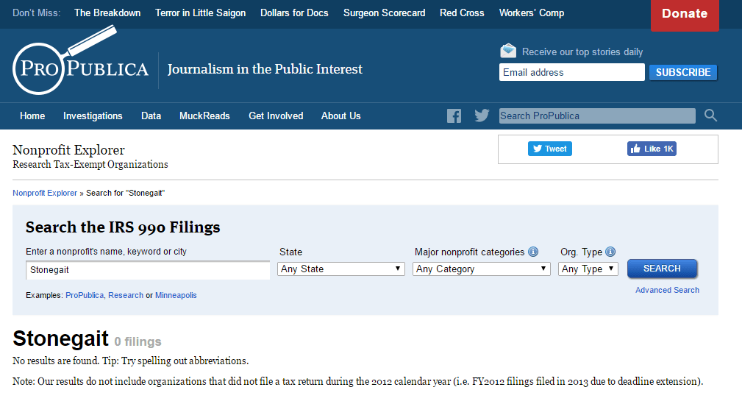The width and height of the screenshot is (742, 401).
Task: Open the Get Involved menu
Action: pyautogui.click(x=276, y=116)
